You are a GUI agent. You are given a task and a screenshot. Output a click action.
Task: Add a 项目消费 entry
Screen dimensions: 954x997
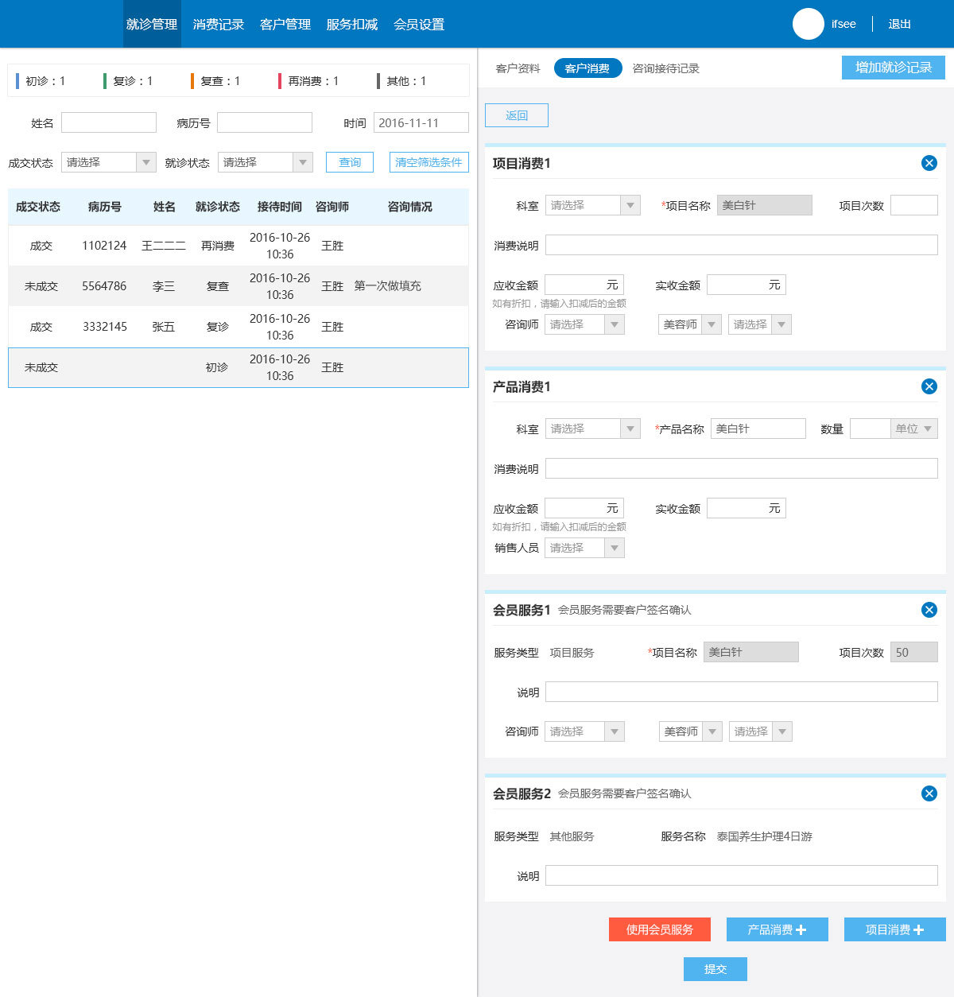[895, 929]
